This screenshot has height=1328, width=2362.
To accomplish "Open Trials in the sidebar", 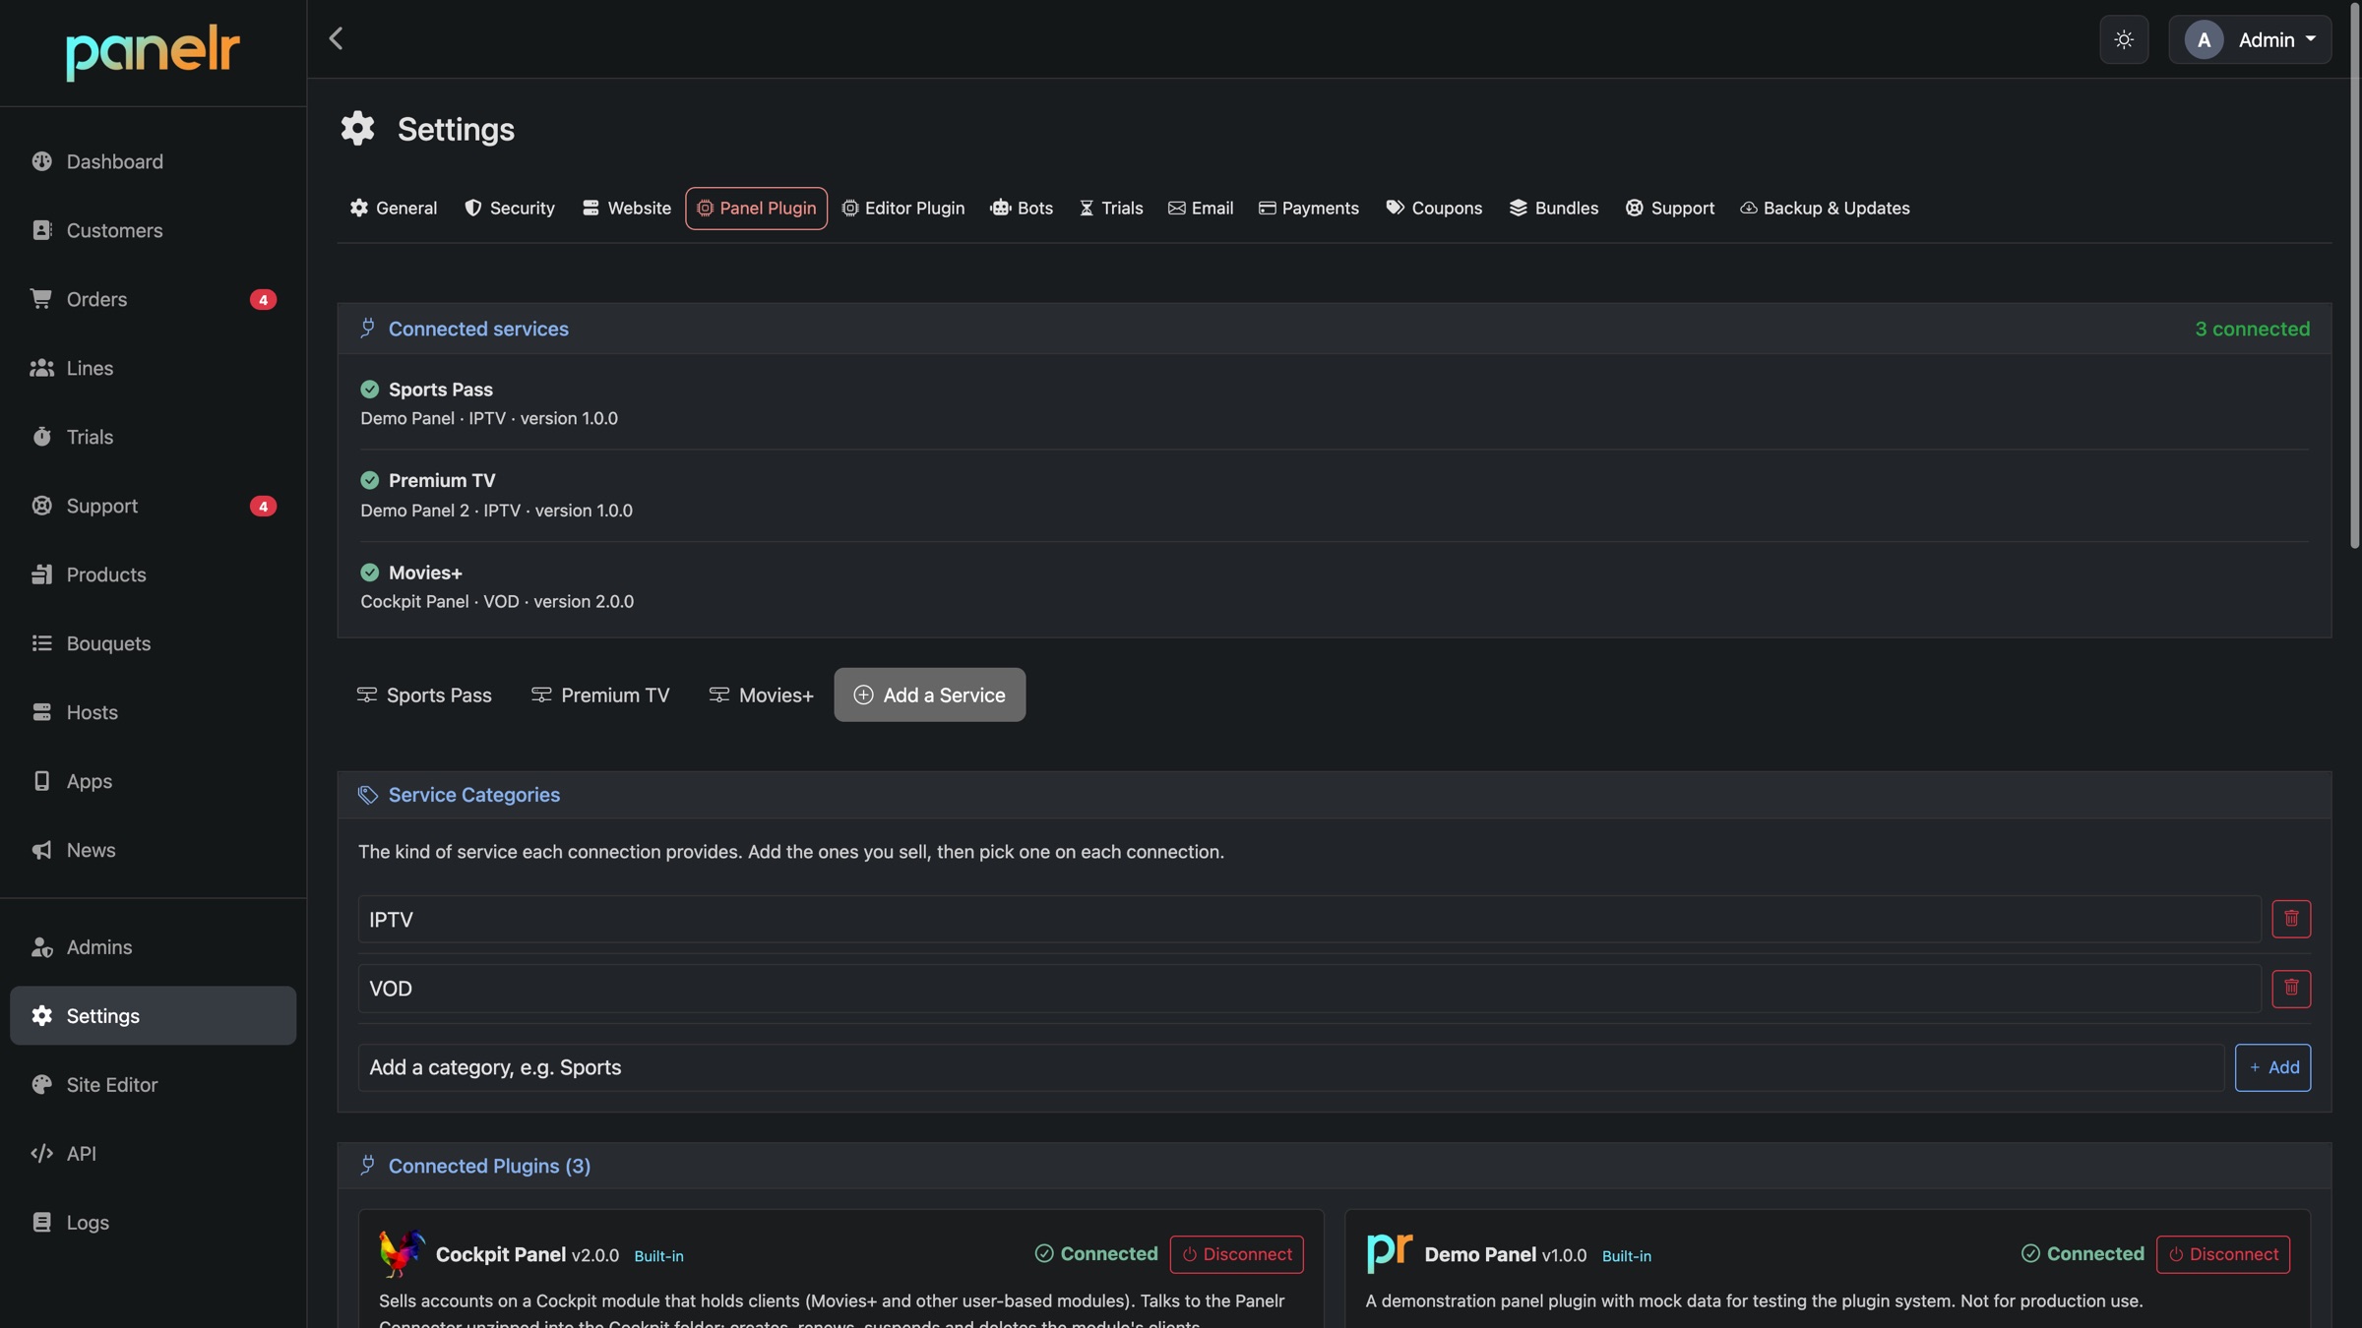I will 153,437.
